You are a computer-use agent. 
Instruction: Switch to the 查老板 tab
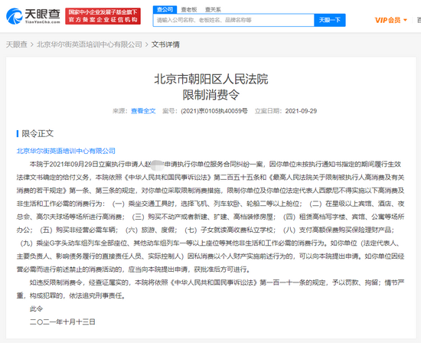[x=189, y=10]
